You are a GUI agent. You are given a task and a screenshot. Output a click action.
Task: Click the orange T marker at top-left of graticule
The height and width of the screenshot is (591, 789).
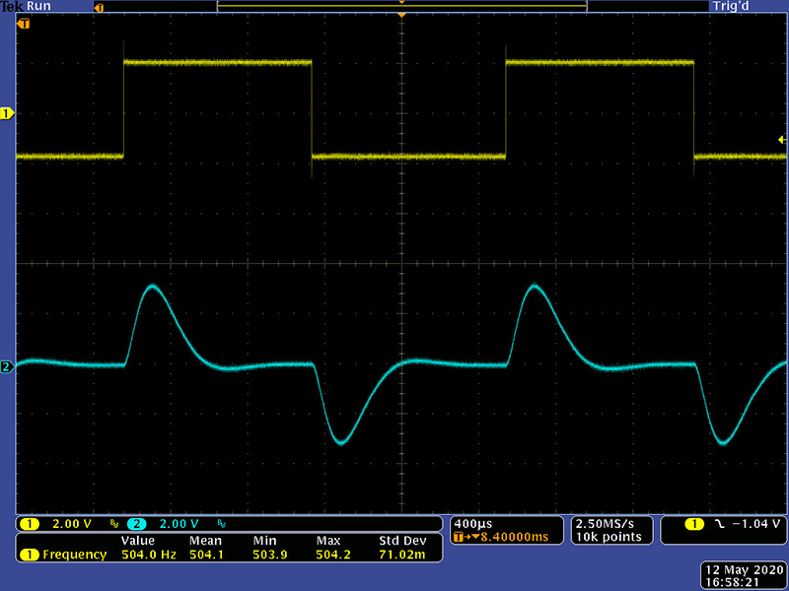click(23, 22)
